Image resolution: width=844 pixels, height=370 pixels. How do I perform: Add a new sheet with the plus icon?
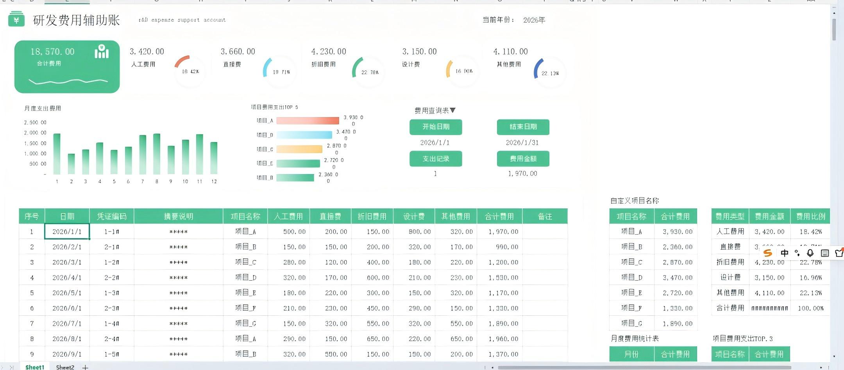pos(85,367)
